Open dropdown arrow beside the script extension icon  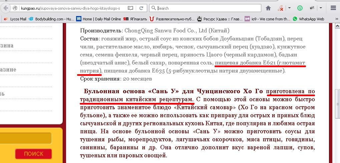289,8
